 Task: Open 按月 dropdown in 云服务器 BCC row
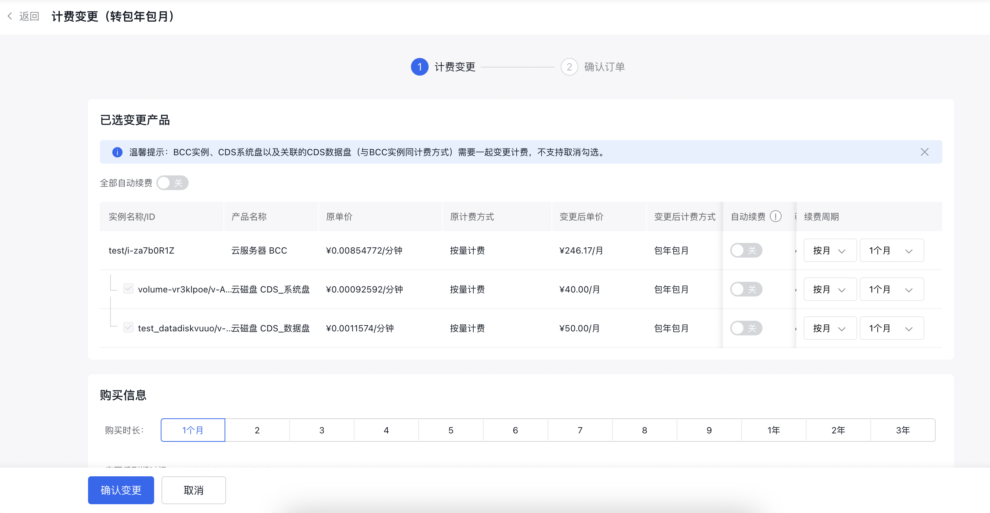830,251
